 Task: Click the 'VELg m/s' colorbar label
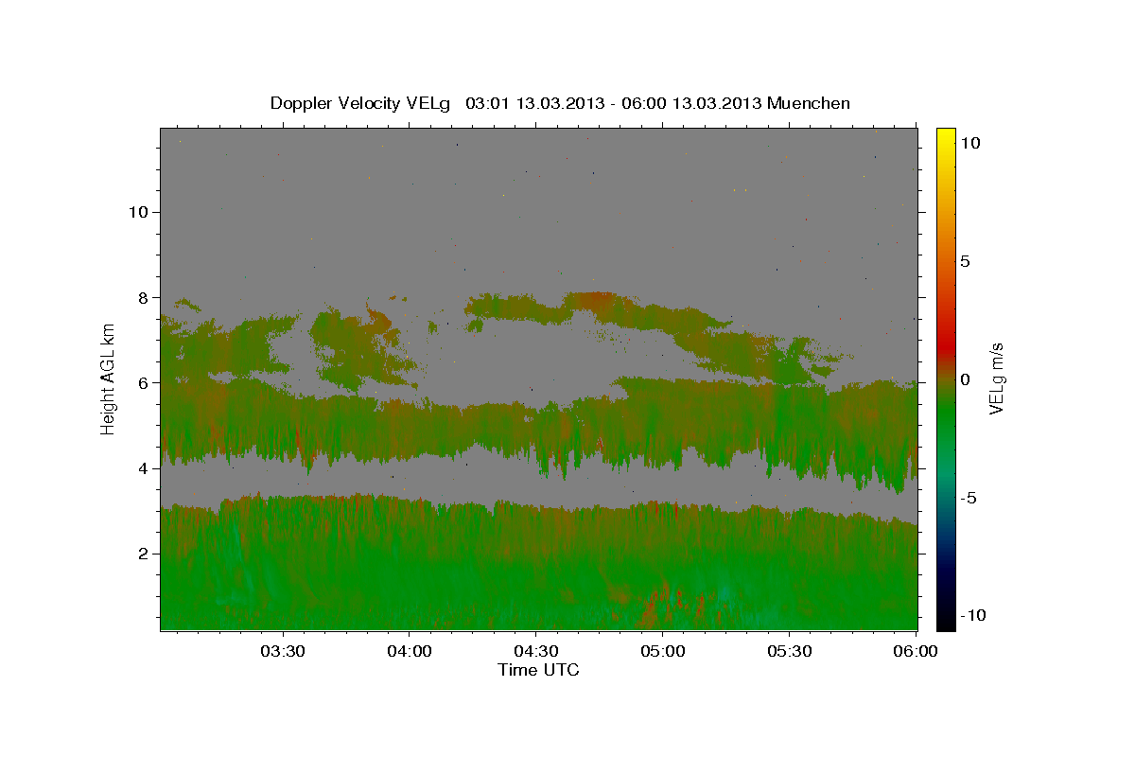pyautogui.click(x=997, y=378)
